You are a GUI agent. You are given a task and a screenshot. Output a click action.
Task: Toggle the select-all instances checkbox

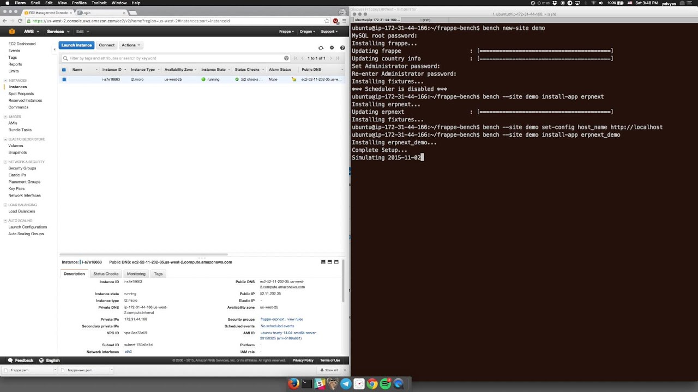pyautogui.click(x=64, y=70)
